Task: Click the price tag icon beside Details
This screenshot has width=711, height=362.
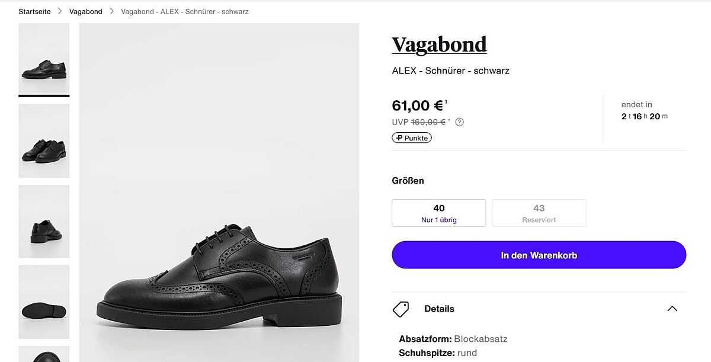Action: 401,309
